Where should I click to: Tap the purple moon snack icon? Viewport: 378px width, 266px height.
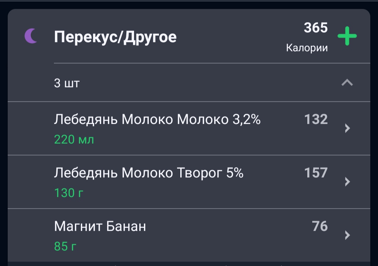point(31,36)
